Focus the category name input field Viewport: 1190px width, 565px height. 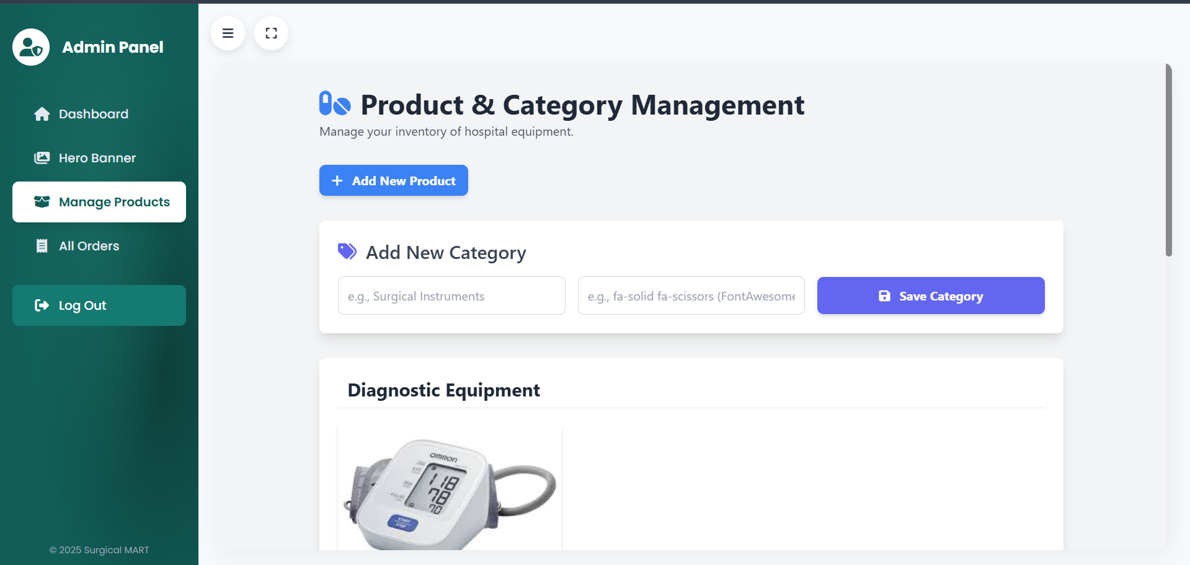451,296
